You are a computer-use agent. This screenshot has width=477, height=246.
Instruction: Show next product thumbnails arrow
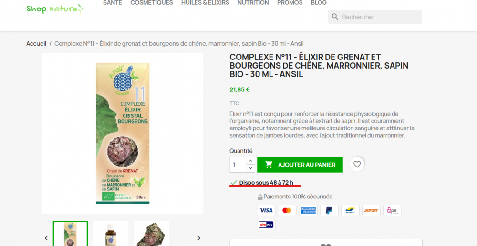(198, 238)
